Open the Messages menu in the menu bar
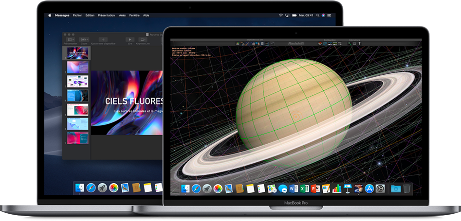 [62, 15]
